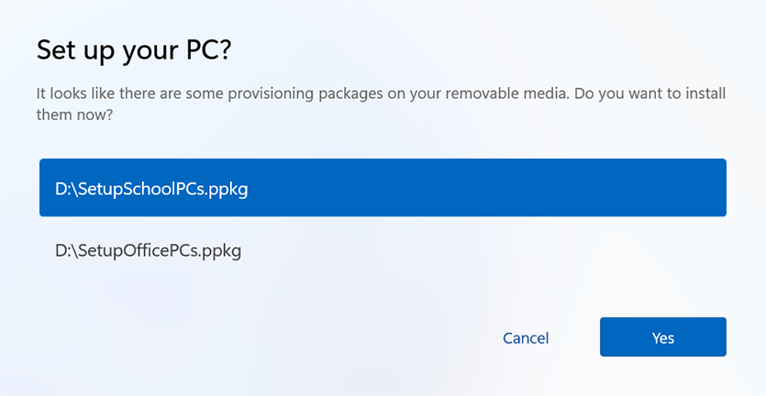The height and width of the screenshot is (396, 766).
Task: Dismiss the dialog using Cancel
Action: tap(526, 338)
